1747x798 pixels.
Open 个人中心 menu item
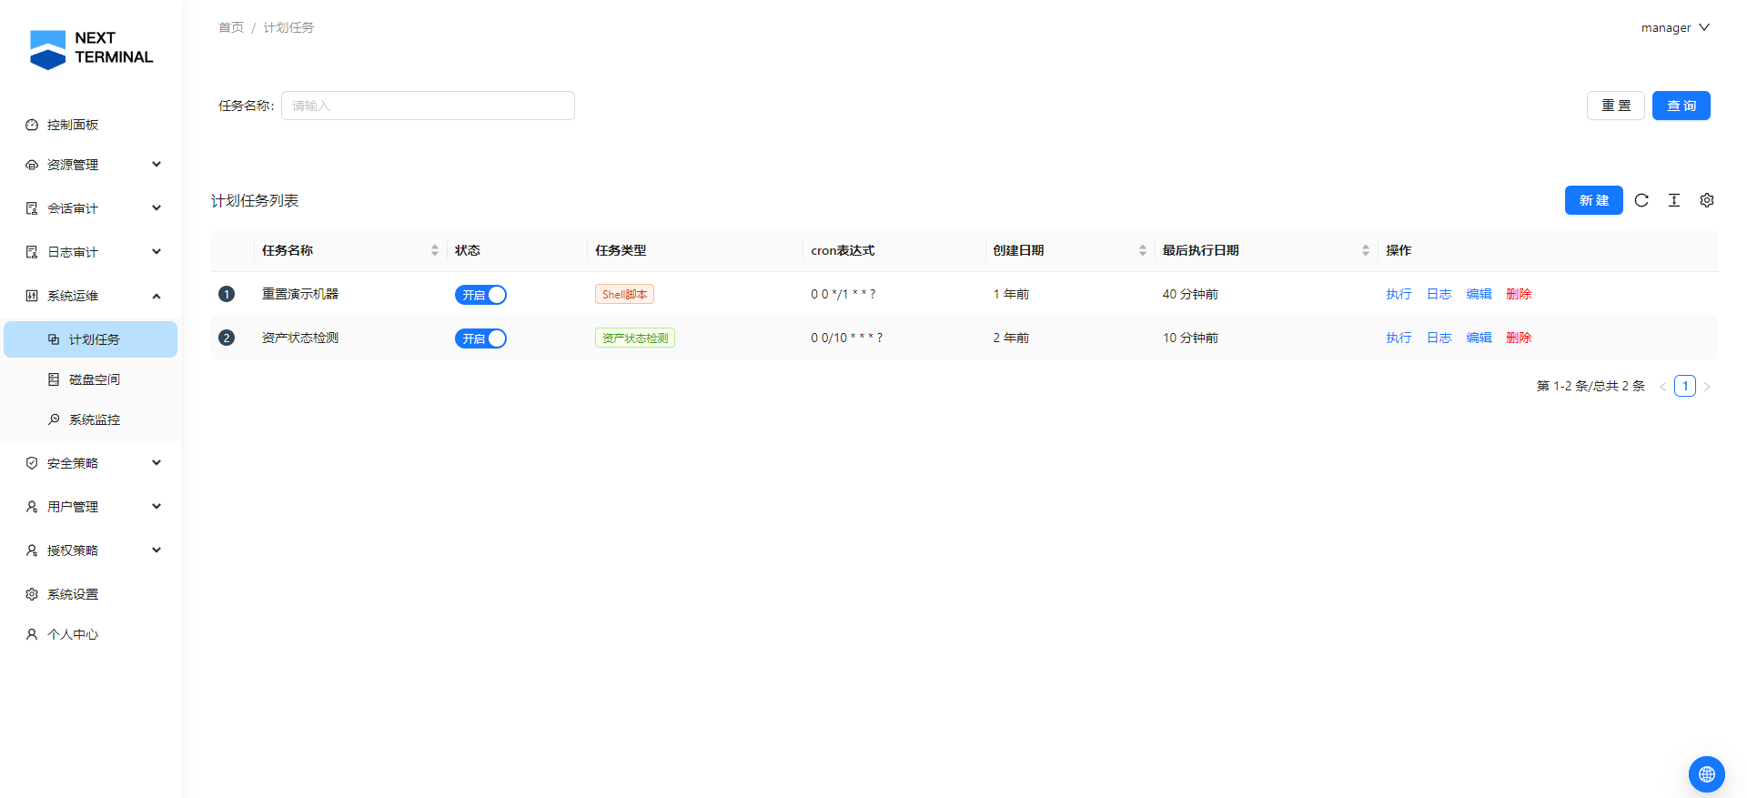pyautogui.click(x=91, y=634)
